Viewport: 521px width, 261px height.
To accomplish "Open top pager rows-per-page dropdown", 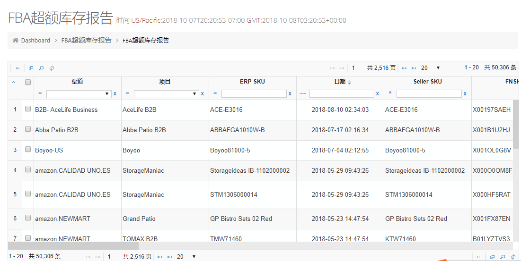I will click(430, 68).
